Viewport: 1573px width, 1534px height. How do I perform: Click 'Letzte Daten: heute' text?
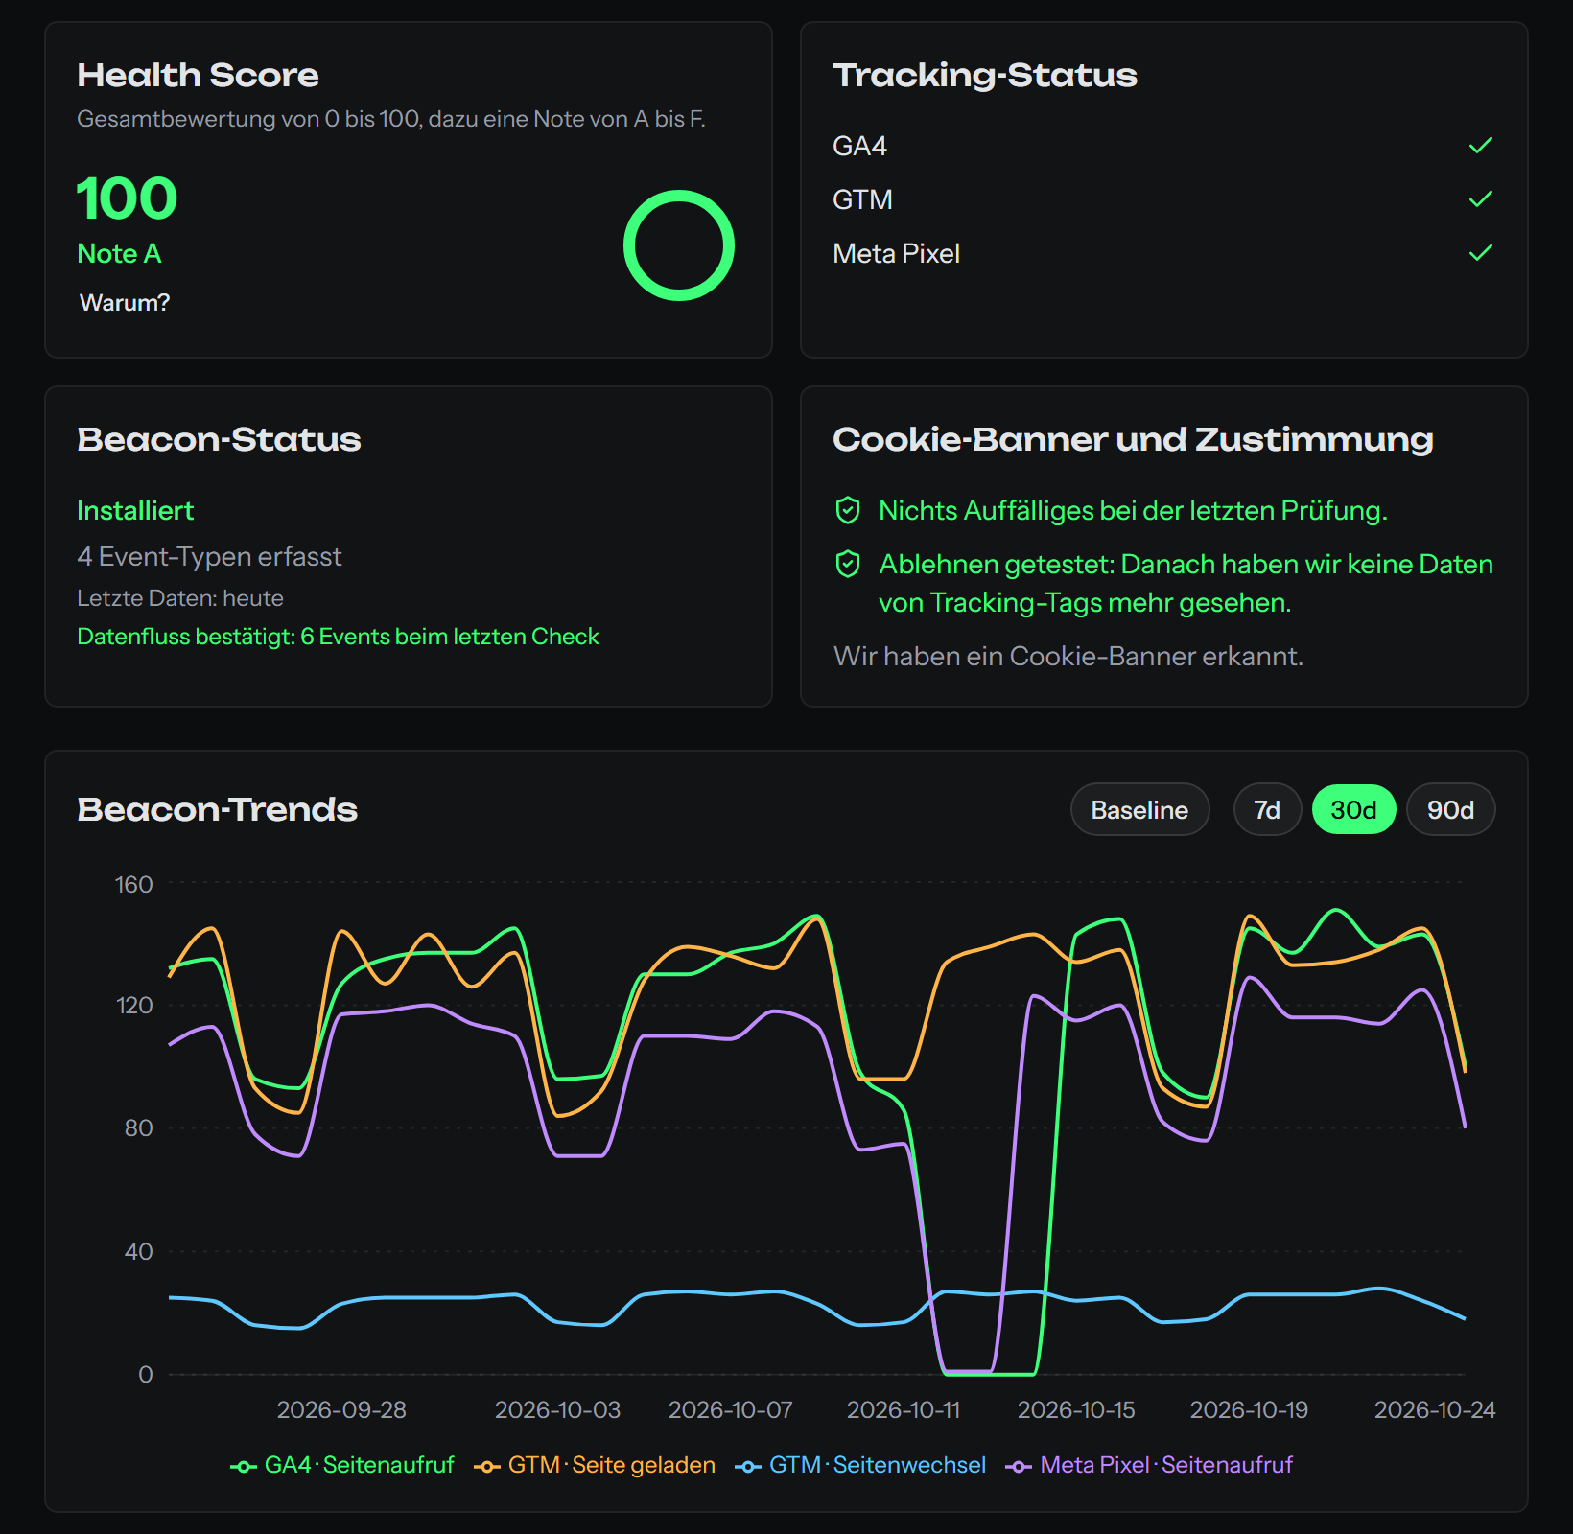click(180, 598)
